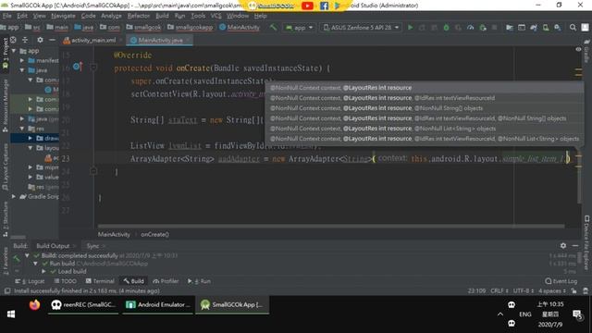Click the red Stop button in toolbar
The height and width of the screenshot is (333, 592).
(494, 27)
